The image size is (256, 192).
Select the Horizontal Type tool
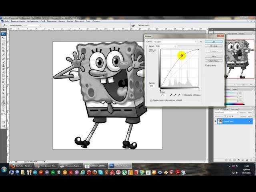pyautogui.click(x=3, y=90)
